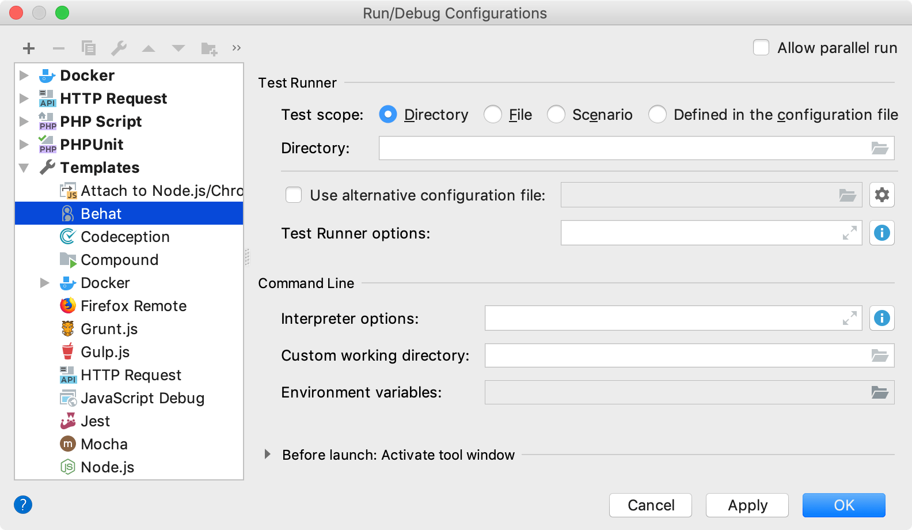
Task: Expand Test Runner options field
Action: pos(850,233)
